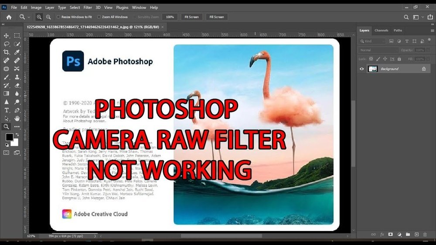
Task: Toggle shape layer filter in Layers panel
Action: pyautogui.click(x=415, y=41)
